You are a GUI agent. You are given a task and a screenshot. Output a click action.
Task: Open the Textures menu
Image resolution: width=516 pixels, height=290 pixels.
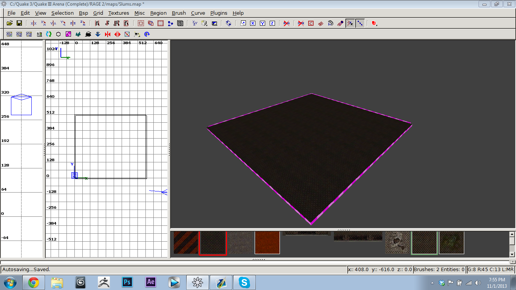click(x=118, y=13)
